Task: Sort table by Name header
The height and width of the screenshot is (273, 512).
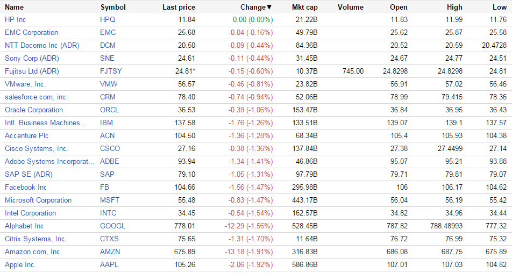Action: (15, 8)
